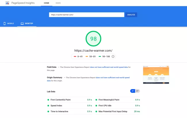Click green dot beside First Meaningful Paint
Image resolution: width=187 pixels, height=118 pixels.
tap(96, 100)
